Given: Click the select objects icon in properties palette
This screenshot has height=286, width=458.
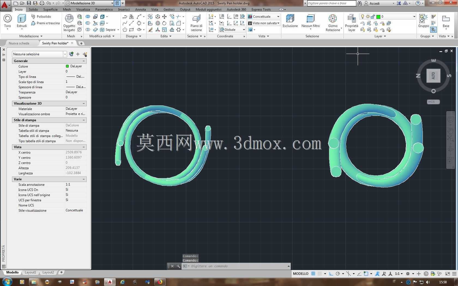Looking at the screenshot, I should 78,54.
